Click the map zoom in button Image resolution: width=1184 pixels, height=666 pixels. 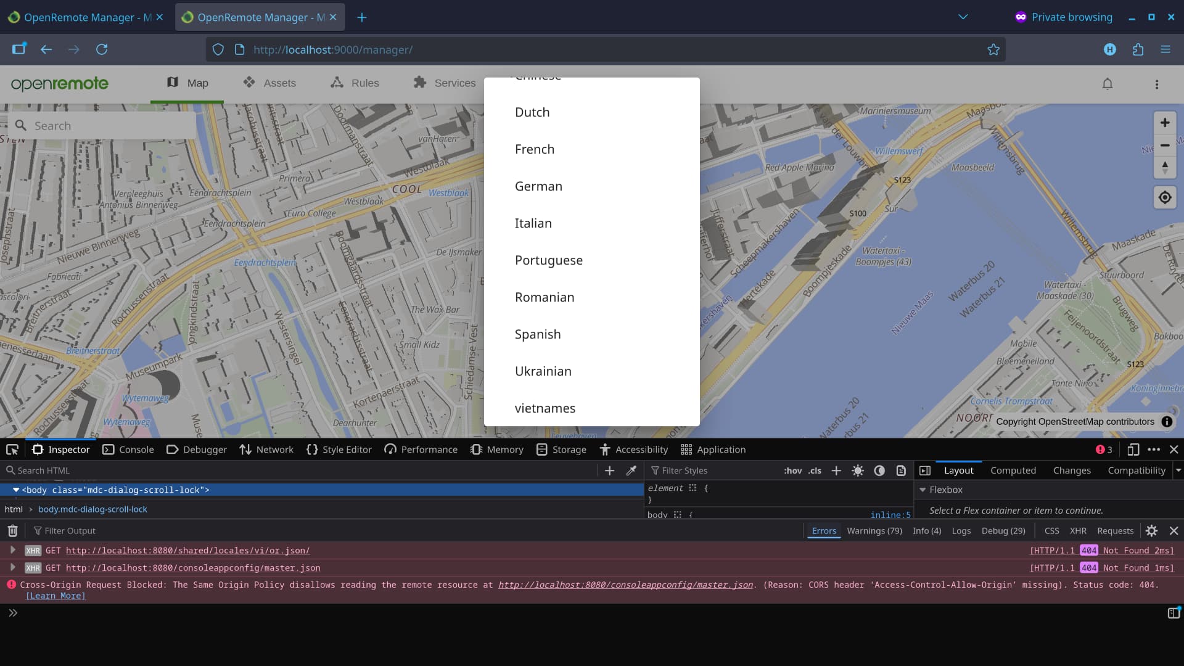click(x=1165, y=123)
